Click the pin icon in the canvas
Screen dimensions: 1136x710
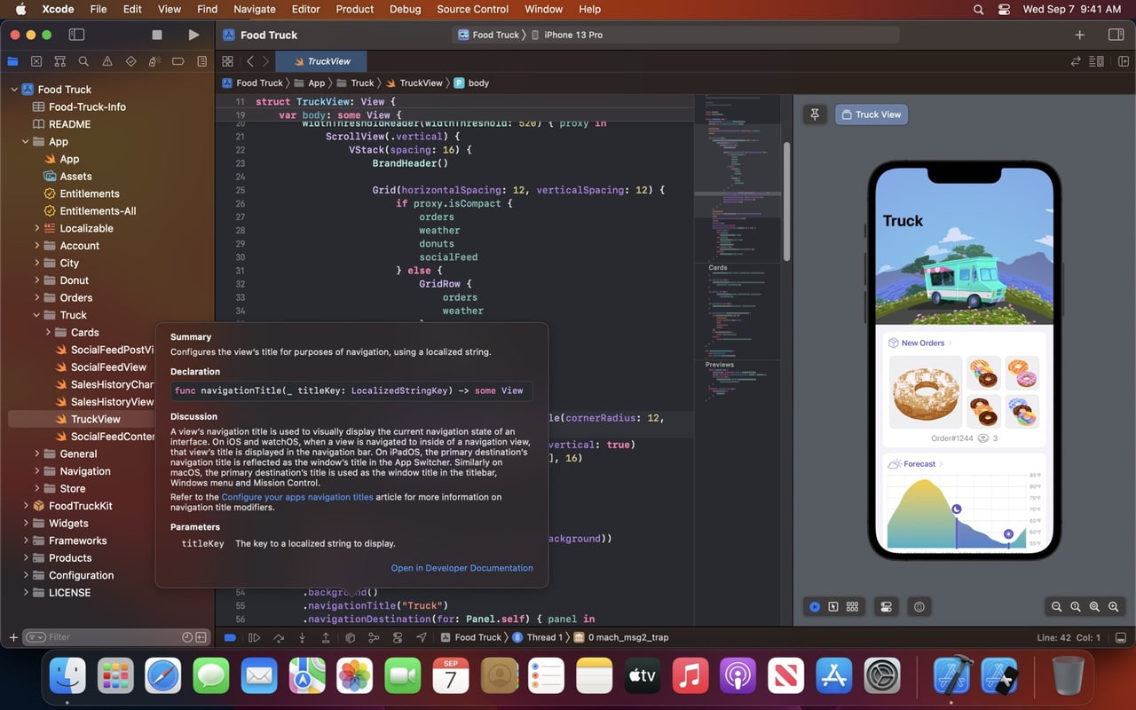pos(815,114)
